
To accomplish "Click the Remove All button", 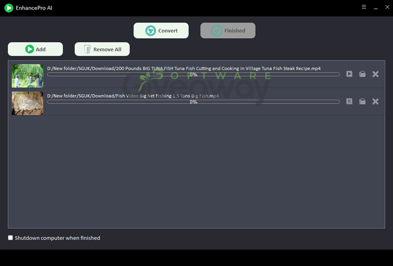I will point(102,49).
